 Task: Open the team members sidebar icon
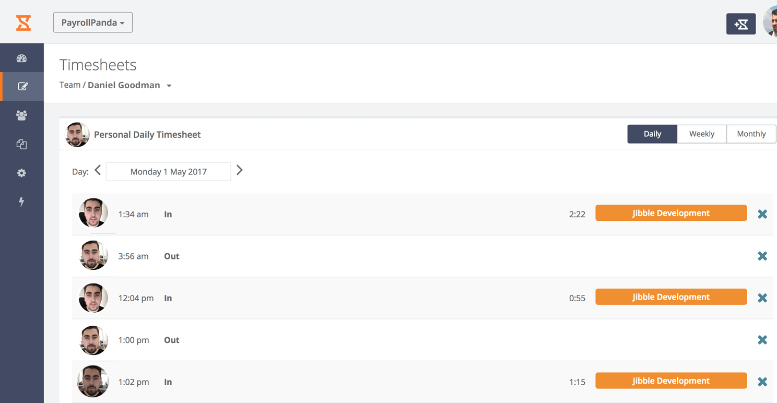click(x=21, y=115)
